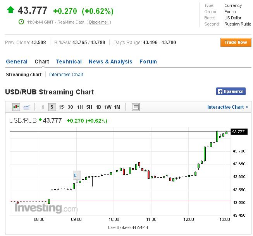
Task: Open the news panel icon in chart toolbar
Action: [136, 107]
